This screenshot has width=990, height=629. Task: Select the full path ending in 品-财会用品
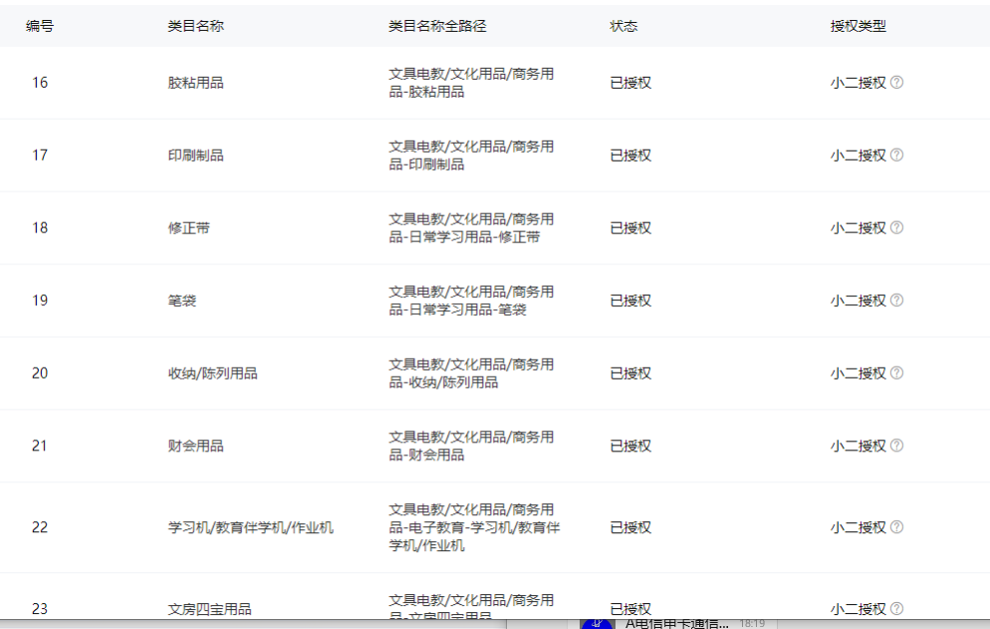[471, 447]
